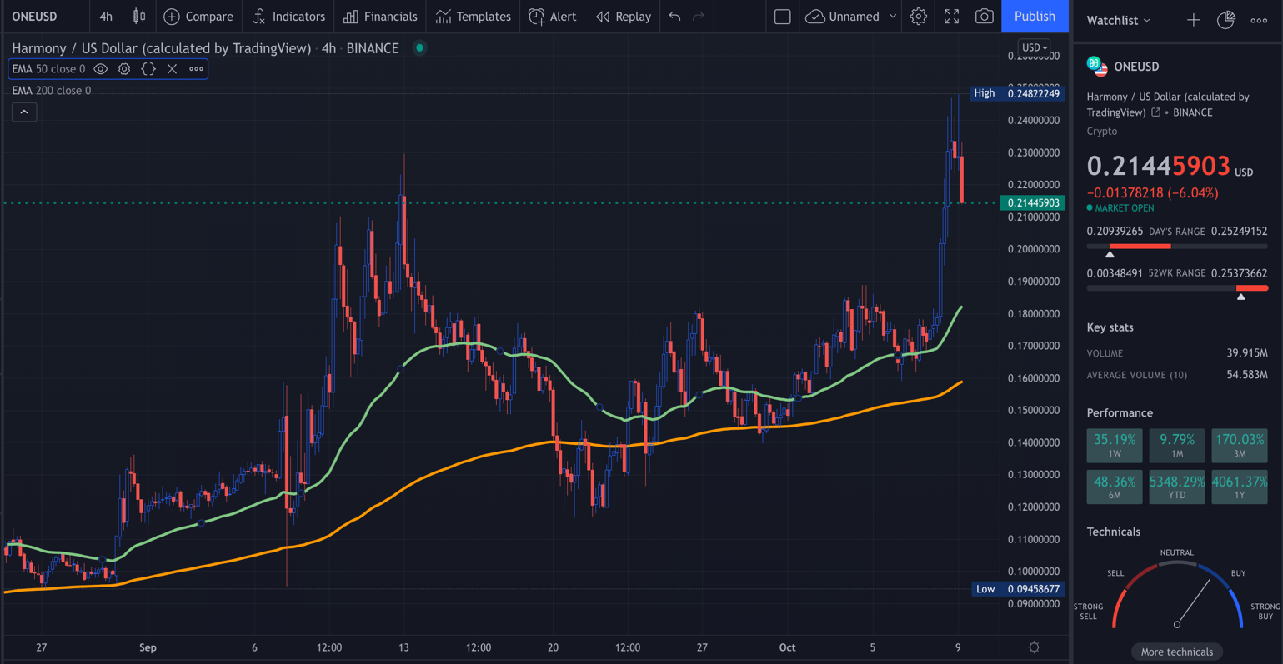Click the ONEUSD symbol logo

point(1097,67)
